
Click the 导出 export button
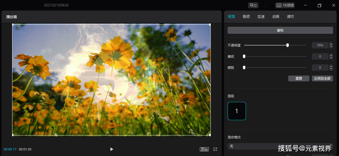pos(253,5)
